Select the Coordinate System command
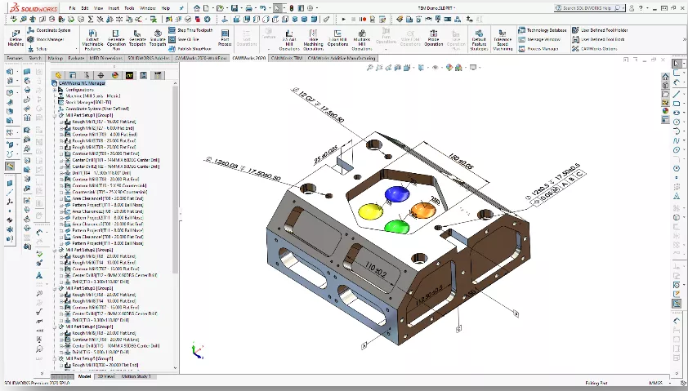The image size is (688, 391). [49, 30]
